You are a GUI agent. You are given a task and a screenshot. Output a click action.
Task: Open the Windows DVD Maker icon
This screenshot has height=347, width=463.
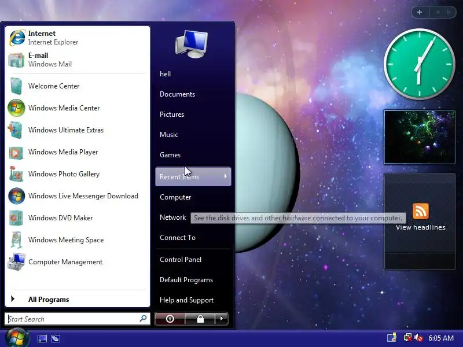pos(16,218)
